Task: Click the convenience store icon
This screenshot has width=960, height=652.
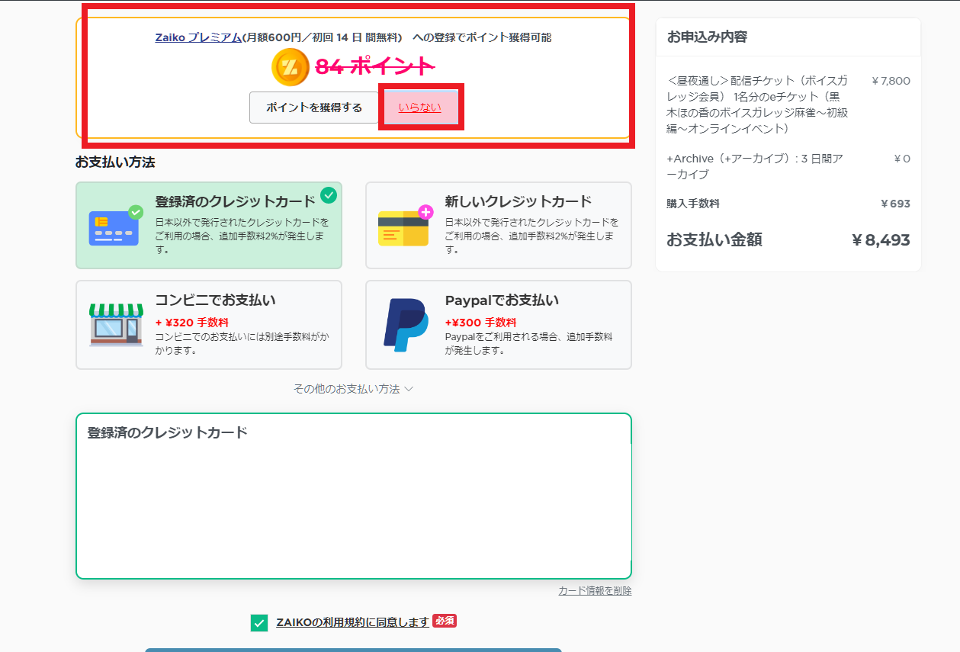Action: pos(116,325)
